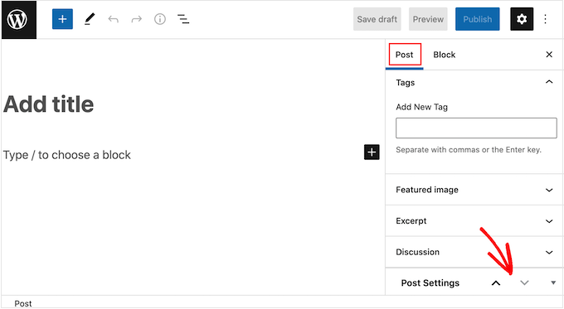Click the Type / to choose a block paragraph

click(x=67, y=155)
